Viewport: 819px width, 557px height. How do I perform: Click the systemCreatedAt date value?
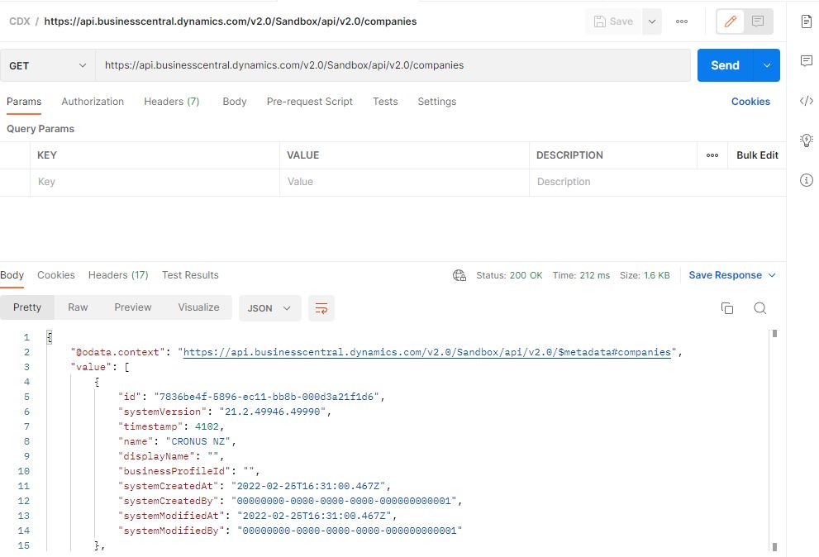tap(308, 487)
